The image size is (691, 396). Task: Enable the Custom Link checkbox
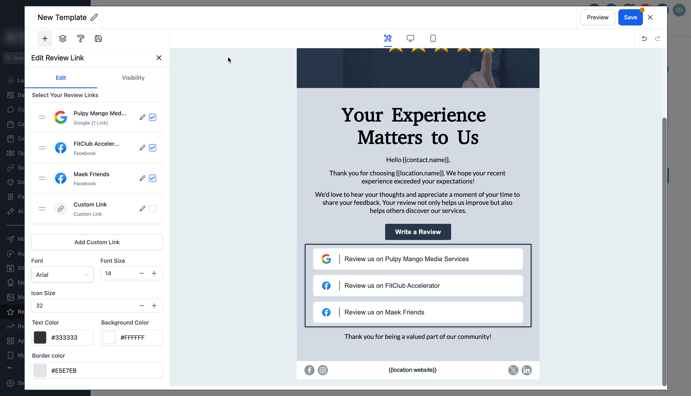[153, 209]
